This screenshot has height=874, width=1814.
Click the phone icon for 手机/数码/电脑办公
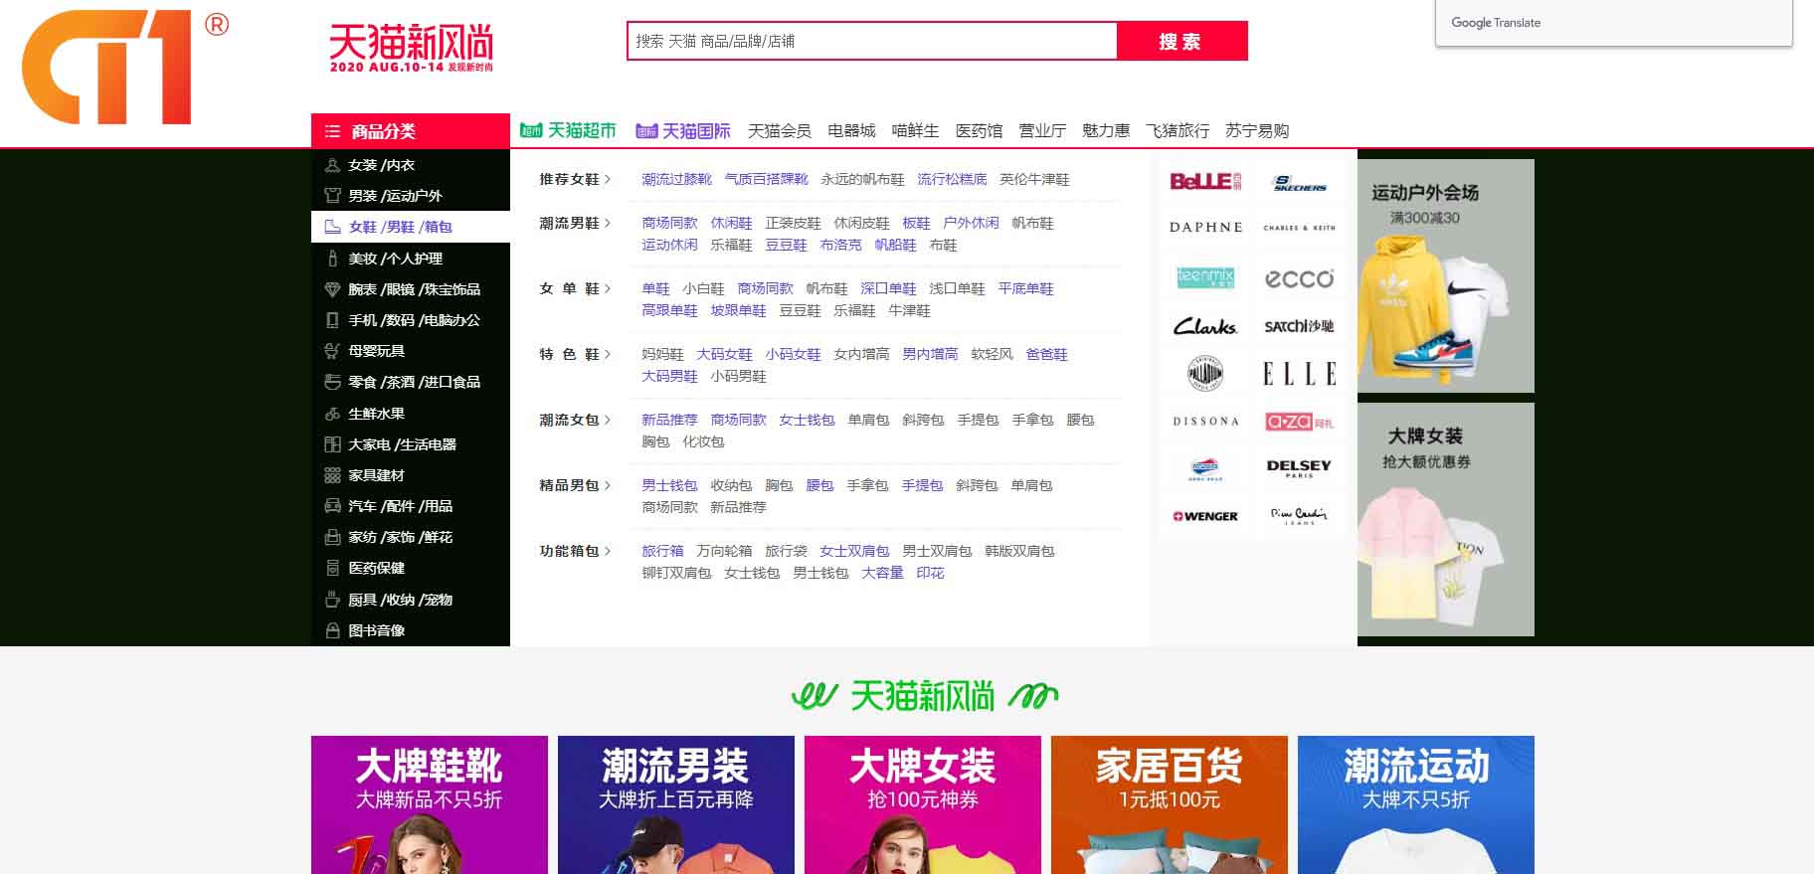332,320
